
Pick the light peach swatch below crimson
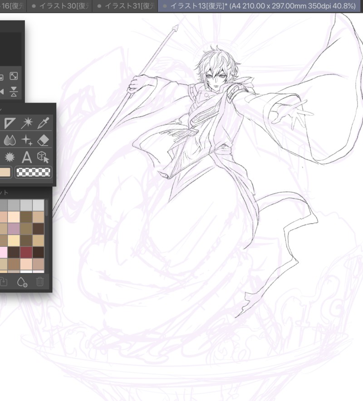pos(26,264)
